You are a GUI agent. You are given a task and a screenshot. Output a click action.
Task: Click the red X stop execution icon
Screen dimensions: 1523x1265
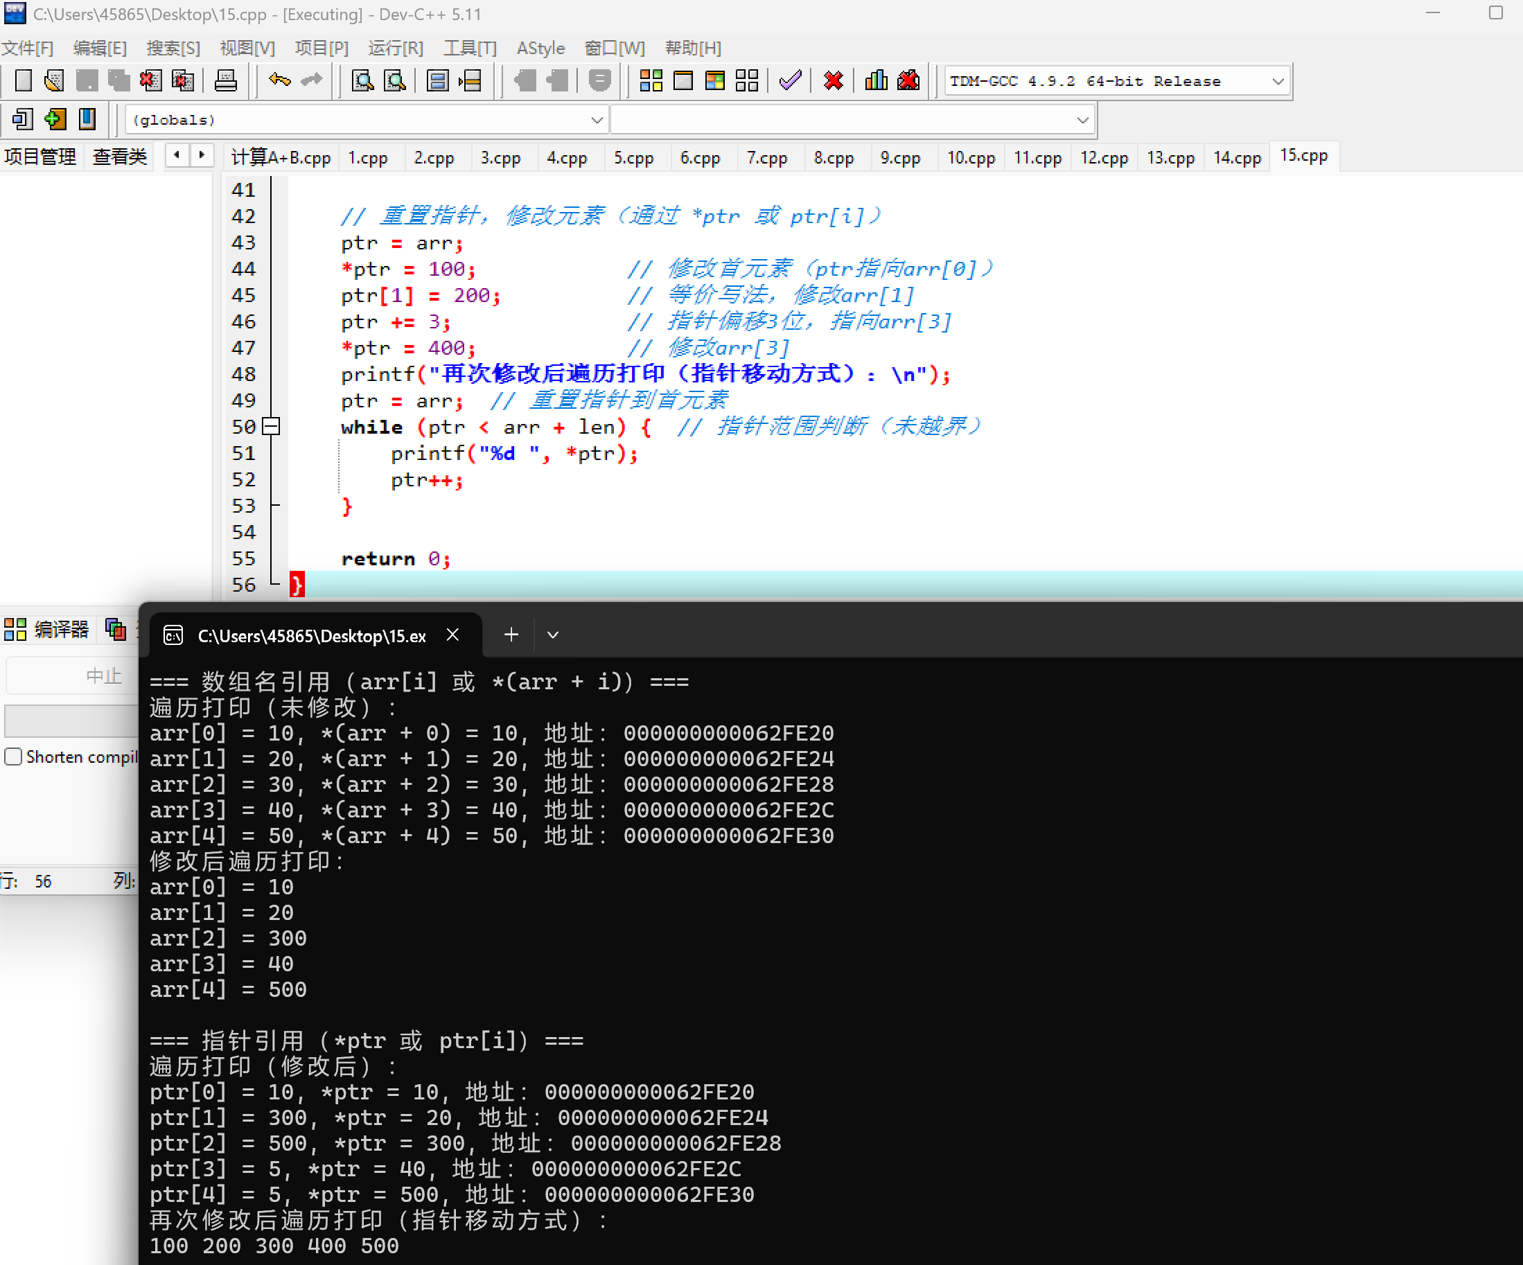[834, 80]
